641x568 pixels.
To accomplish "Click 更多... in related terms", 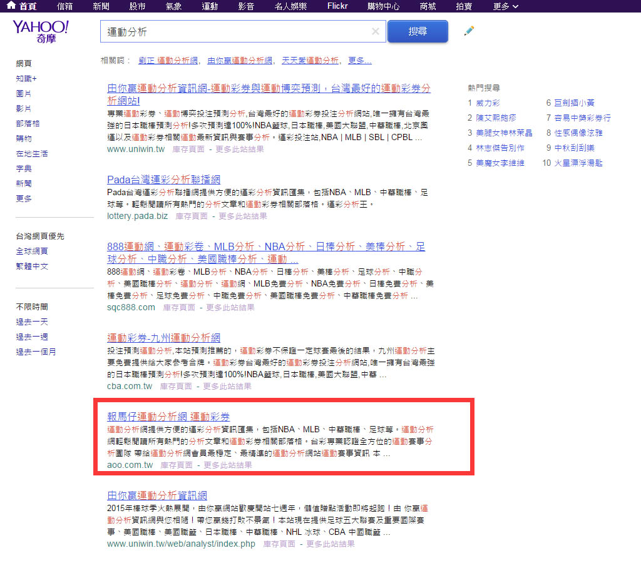I will [x=360, y=61].
